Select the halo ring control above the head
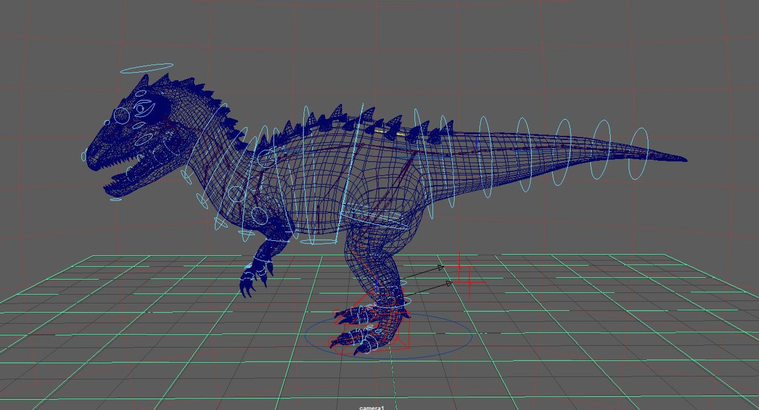 click(147, 68)
